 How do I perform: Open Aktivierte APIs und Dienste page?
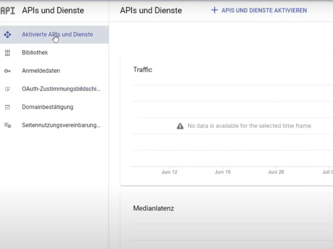57,35
